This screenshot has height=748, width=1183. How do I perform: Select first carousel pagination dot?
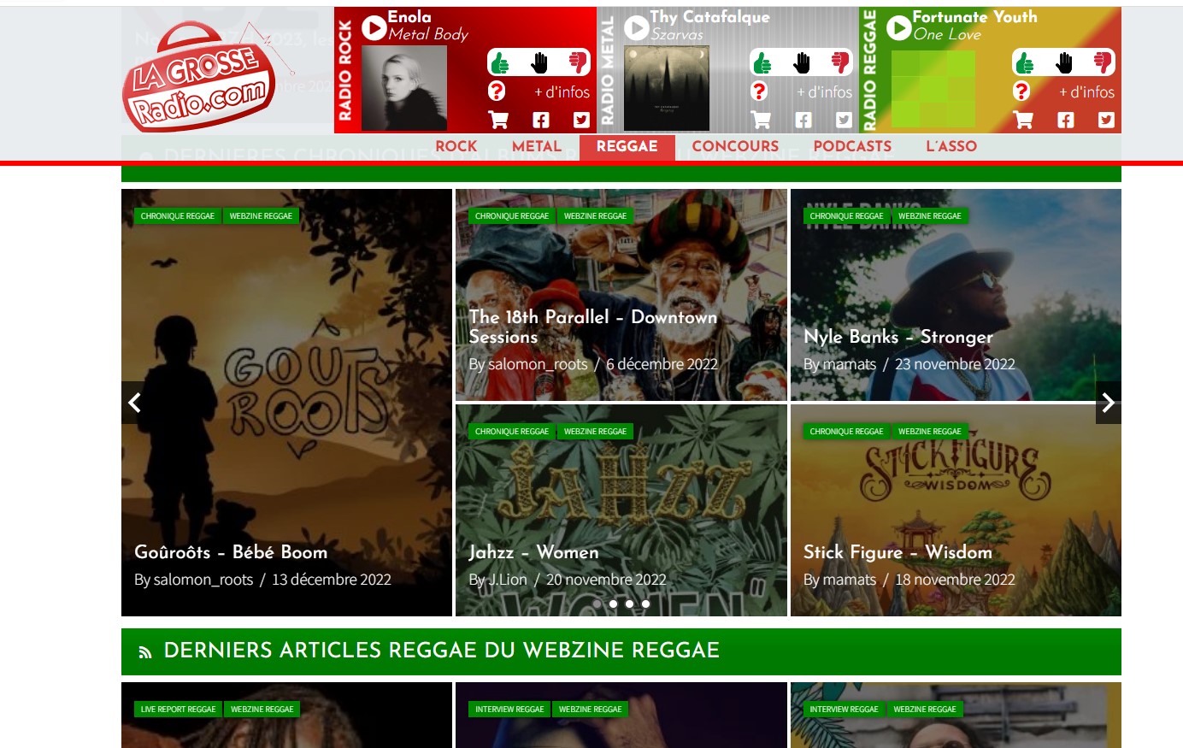point(597,604)
